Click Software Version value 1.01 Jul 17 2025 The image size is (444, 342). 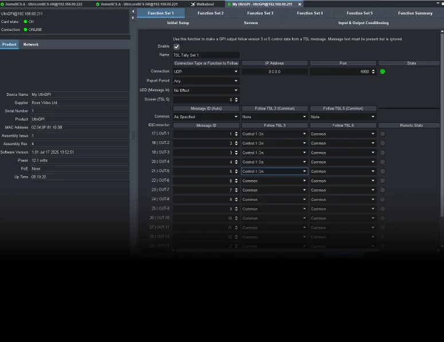point(80,152)
